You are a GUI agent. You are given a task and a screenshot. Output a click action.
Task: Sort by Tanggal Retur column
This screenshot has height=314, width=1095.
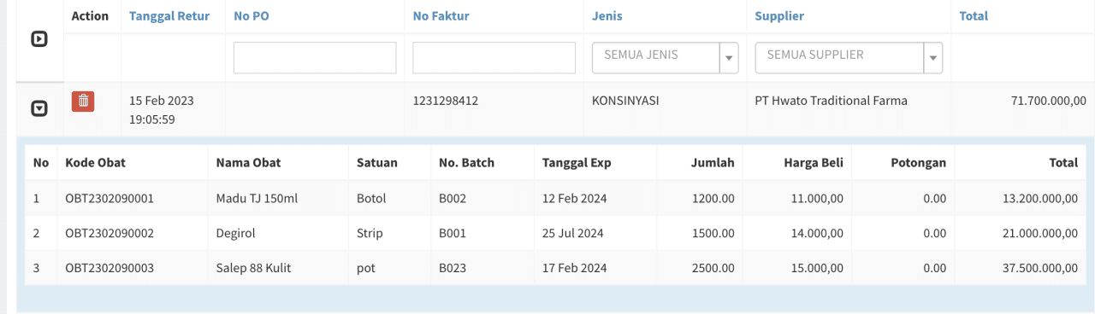(x=169, y=16)
